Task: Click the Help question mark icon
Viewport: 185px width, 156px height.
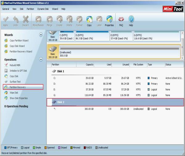Action: 131,21
